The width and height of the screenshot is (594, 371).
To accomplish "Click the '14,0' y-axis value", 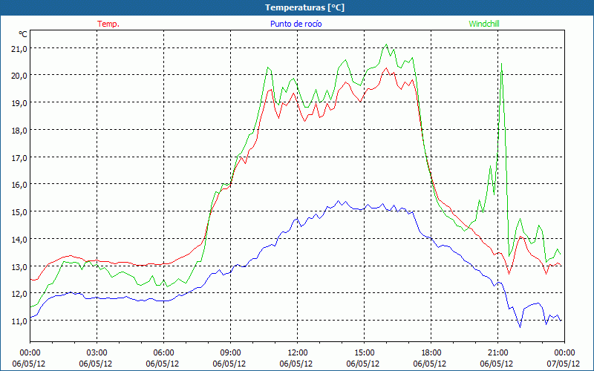I will pyautogui.click(x=20, y=240).
